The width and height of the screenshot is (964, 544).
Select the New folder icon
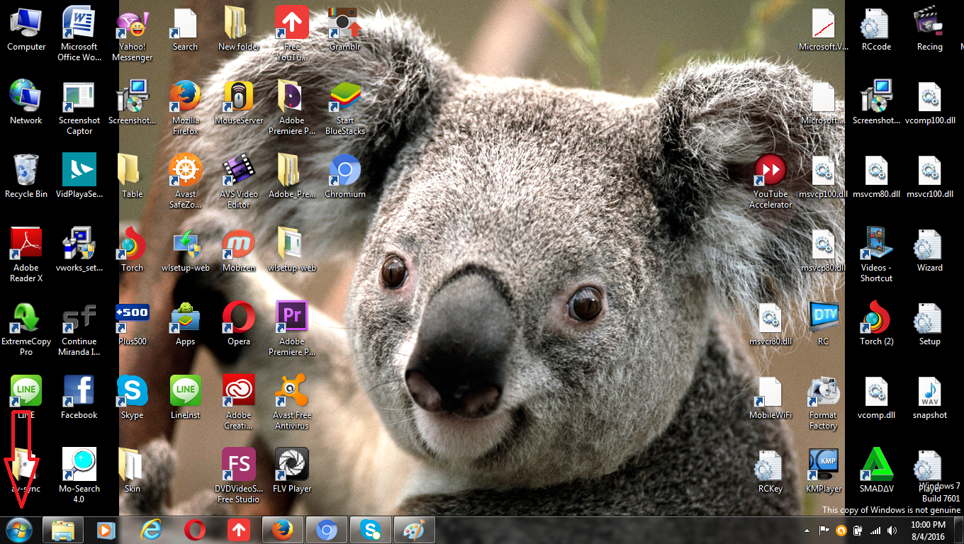239,30
